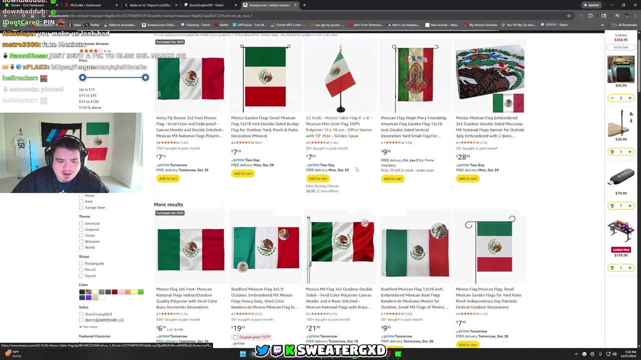Check the American theme checkbox
641x360 pixels.
(x=81, y=223)
